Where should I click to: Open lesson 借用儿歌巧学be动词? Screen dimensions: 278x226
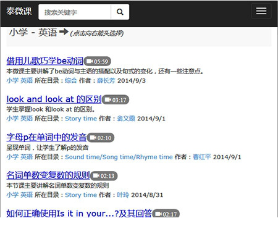(x=44, y=61)
